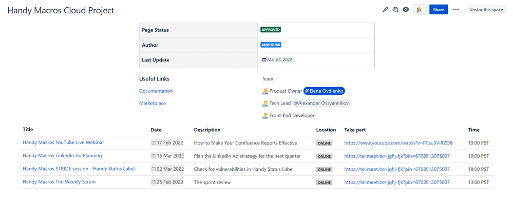Click 'The sprint review' description
This screenshot has height=205, width=513.
point(212,182)
